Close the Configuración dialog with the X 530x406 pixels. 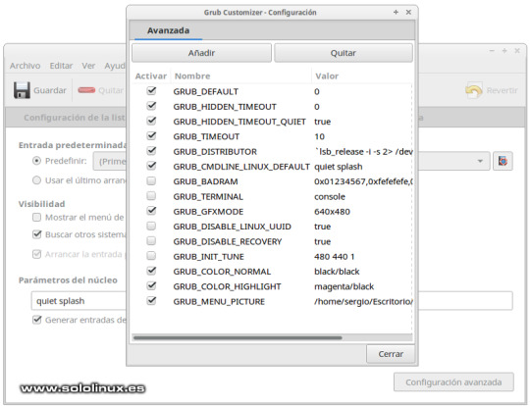coord(408,12)
